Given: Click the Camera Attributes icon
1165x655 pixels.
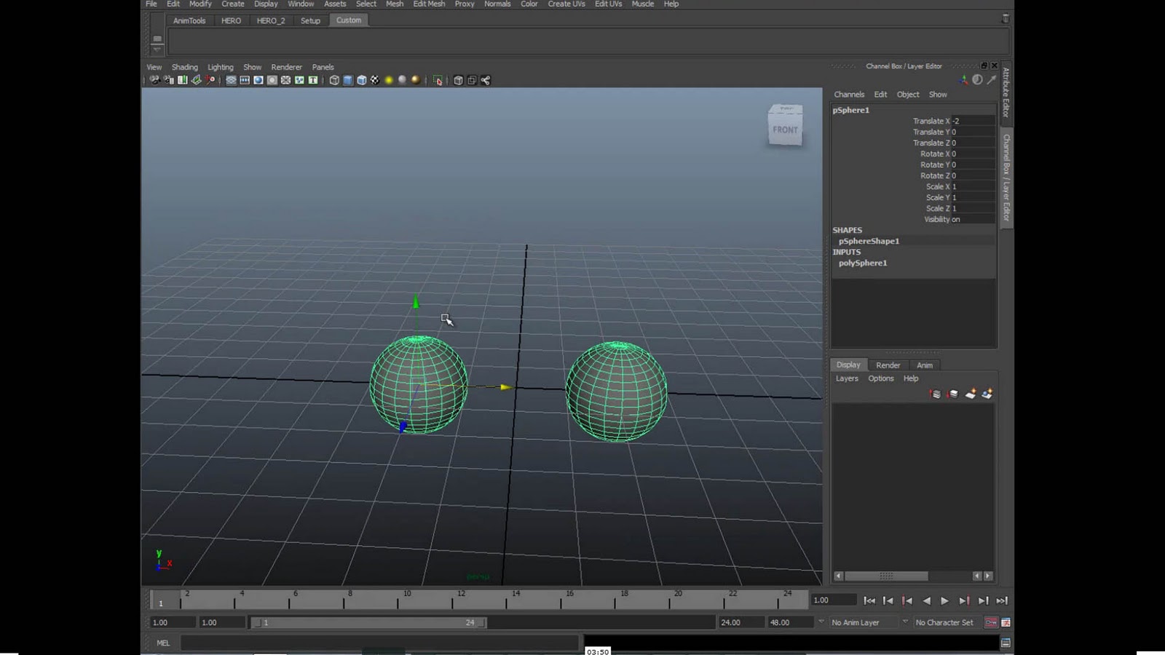Looking at the screenshot, I should coord(169,80).
